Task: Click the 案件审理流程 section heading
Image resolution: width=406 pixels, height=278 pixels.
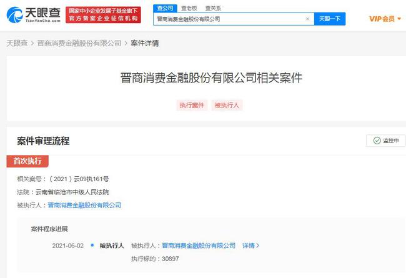Action: click(x=43, y=141)
